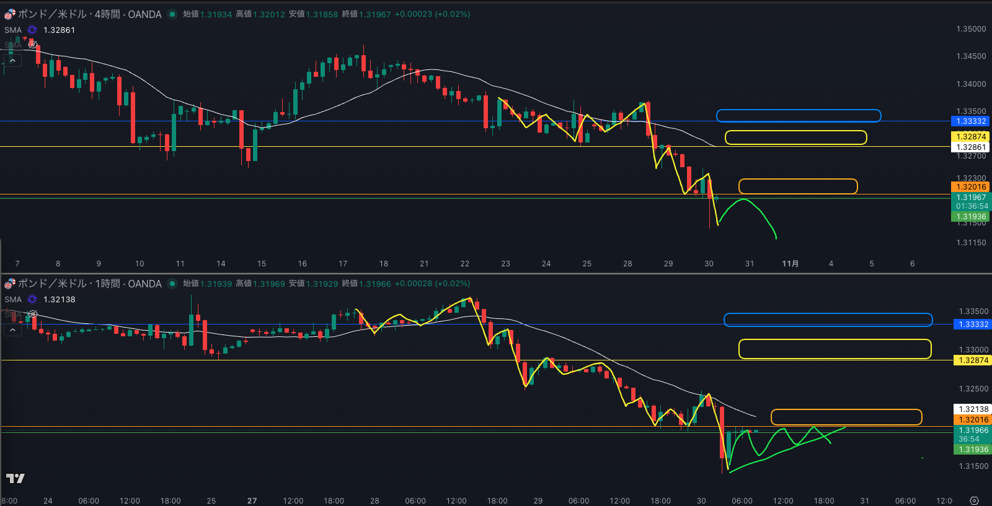Click the TradingView logo in bottom-left corner
The height and width of the screenshot is (506, 992).
[15, 478]
